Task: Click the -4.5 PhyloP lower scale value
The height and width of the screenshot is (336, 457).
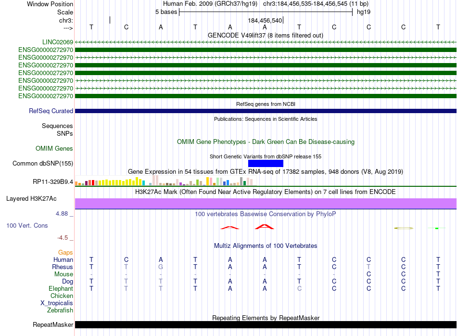Action: [63, 238]
